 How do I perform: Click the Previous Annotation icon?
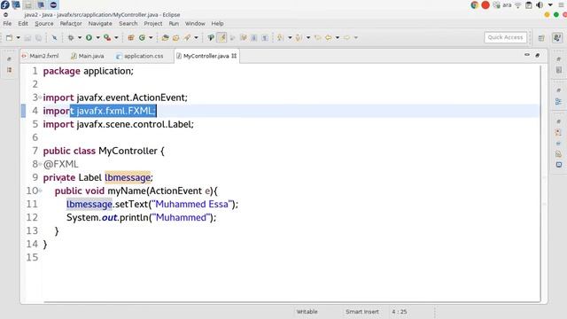(299, 37)
